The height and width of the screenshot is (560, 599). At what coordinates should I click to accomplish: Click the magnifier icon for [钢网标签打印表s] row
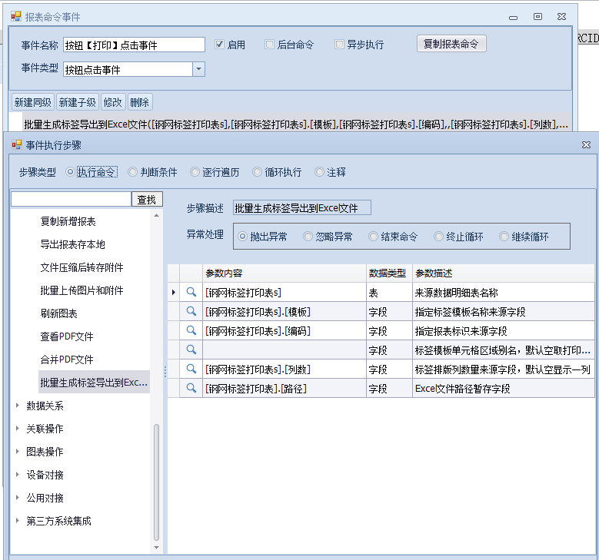tap(191, 292)
